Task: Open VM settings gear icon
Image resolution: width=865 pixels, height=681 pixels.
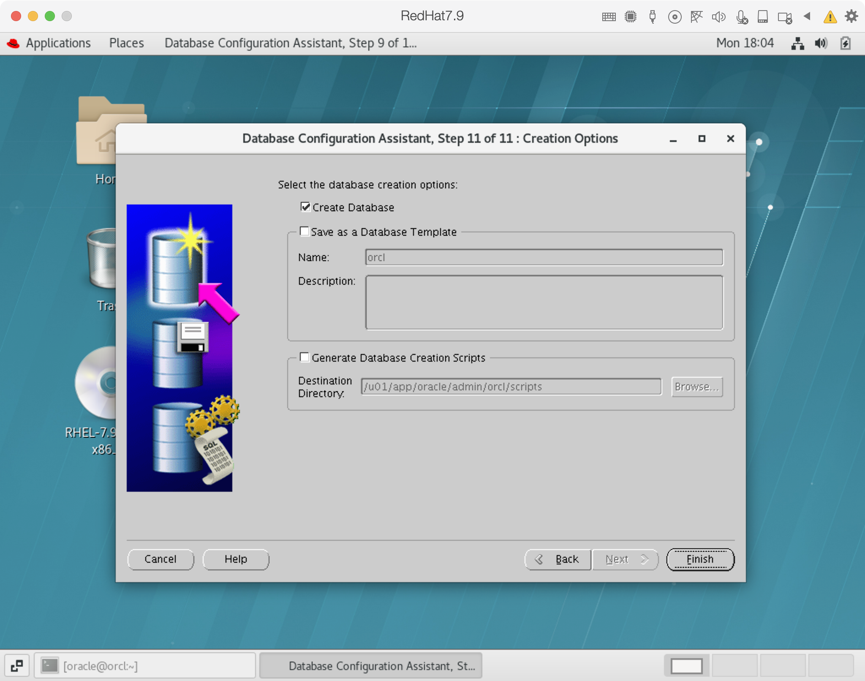Action: pyautogui.click(x=851, y=16)
